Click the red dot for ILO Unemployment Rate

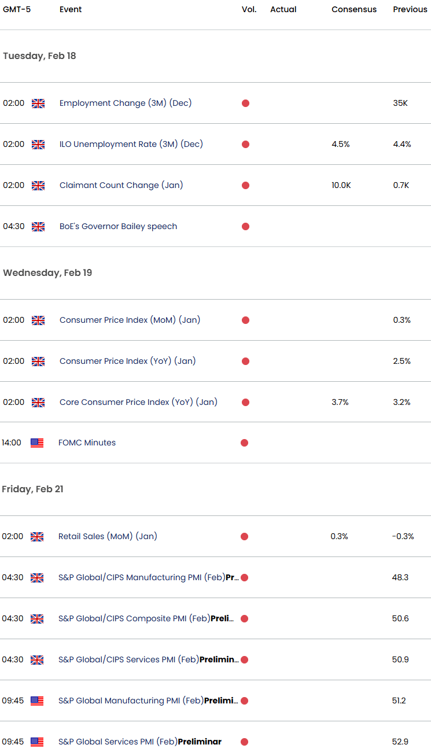click(245, 144)
